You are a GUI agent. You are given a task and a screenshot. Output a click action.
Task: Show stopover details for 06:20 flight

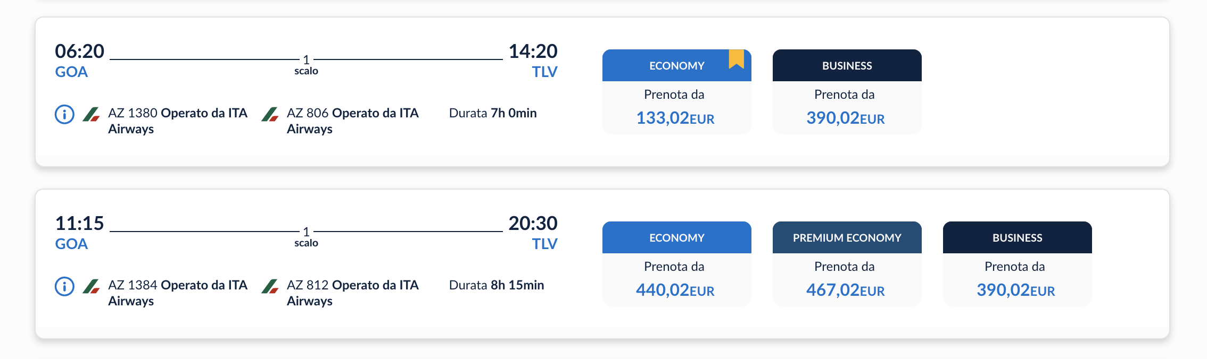(x=306, y=65)
